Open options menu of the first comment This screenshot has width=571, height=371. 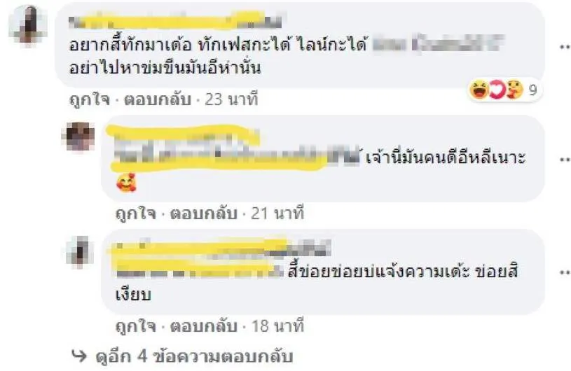(x=565, y=47)
